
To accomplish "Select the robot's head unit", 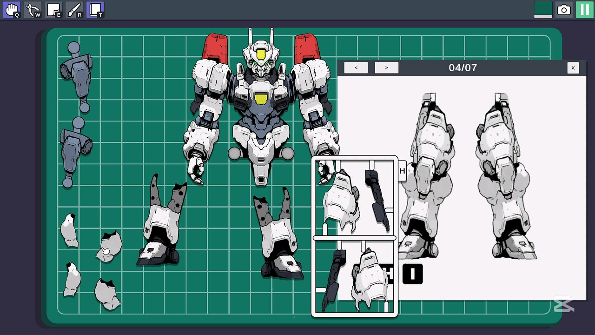I will pyautogui.click(x=261, y=57).
